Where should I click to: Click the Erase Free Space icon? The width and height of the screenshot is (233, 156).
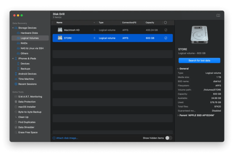[x=16, y=132]
